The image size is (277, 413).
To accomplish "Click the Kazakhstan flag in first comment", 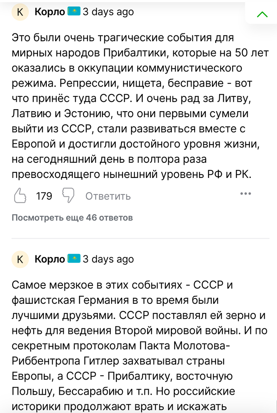I will pyautogui.click(x=74, y=12).
